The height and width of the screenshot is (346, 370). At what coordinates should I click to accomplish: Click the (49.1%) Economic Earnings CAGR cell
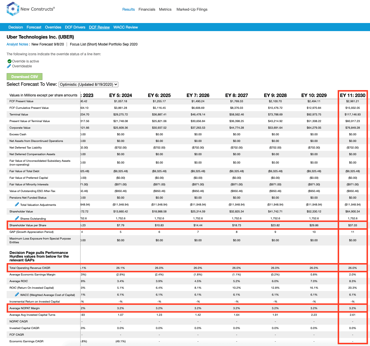click(121, 341)
